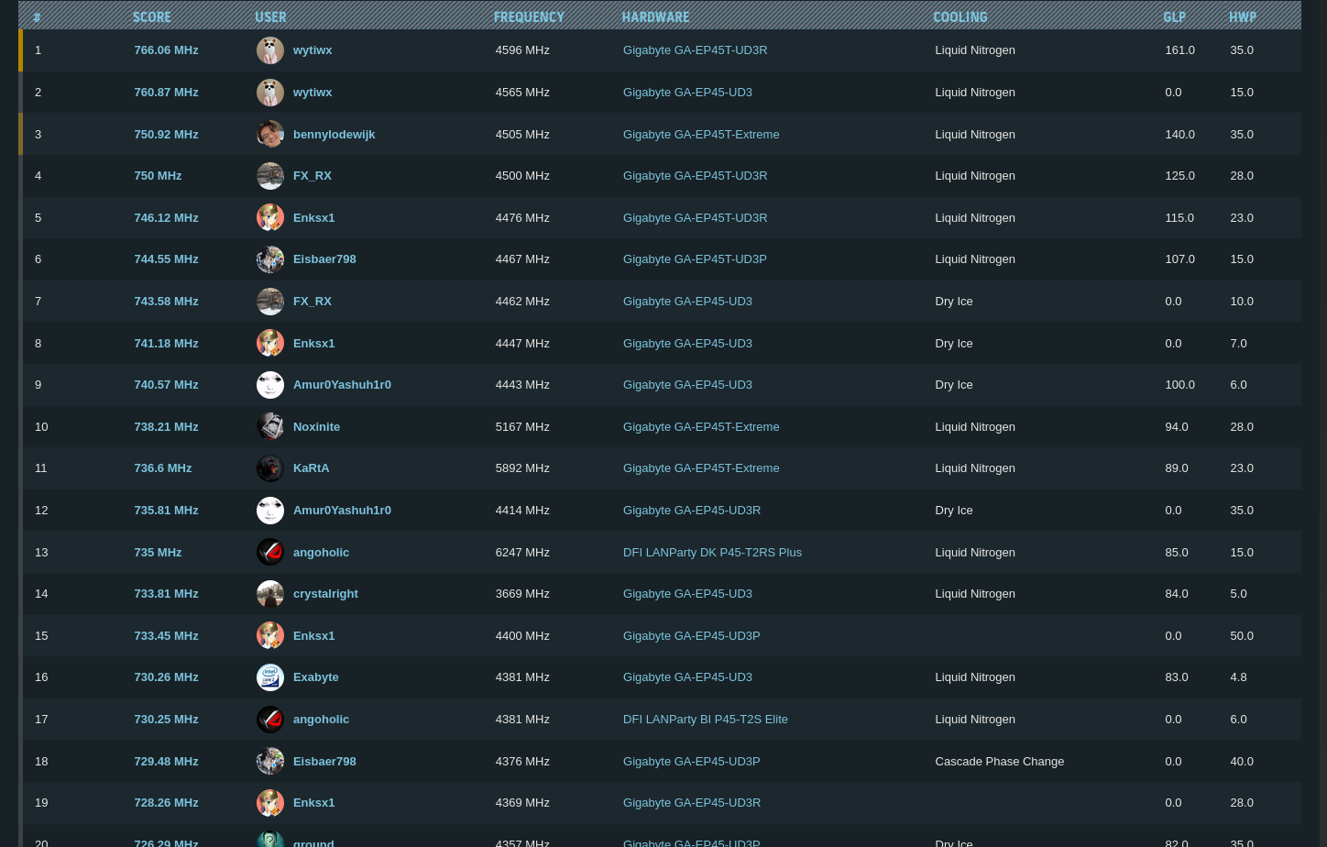Click wytiwx's avatar in the rank 1 row

coord(270,50)
